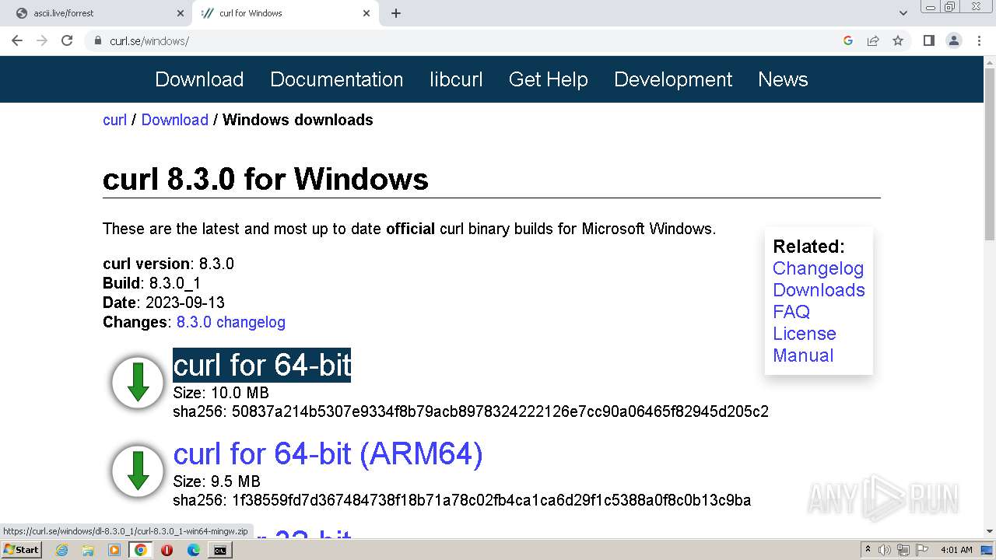Viewport: 996px width, 560px height.
Task: Bookmark this page with the star
Action: [x=898, y=40]
